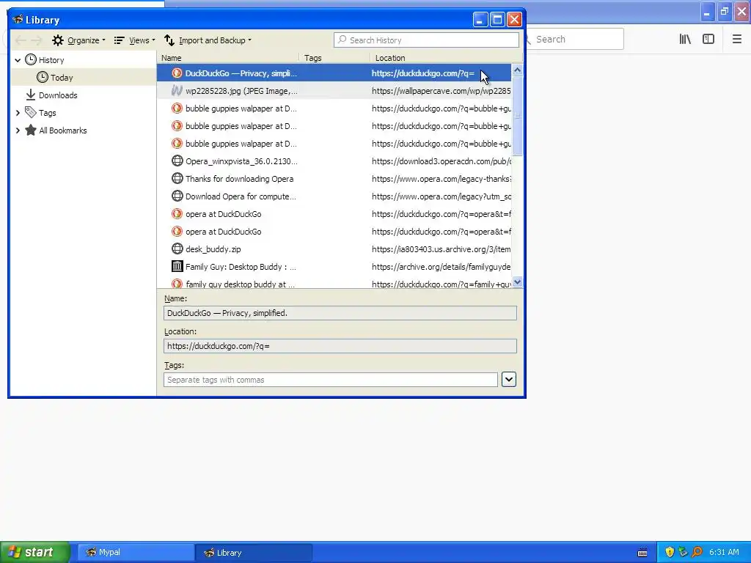Click the Tags label icon
This screenshot has width=751, height=563.
click(31, 112)
